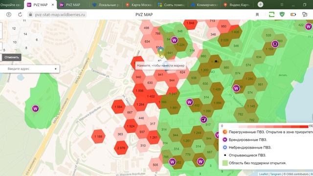The image size is (313, 176).
Task: Click the red color scale bar in legend
Action: click(273, 127)
